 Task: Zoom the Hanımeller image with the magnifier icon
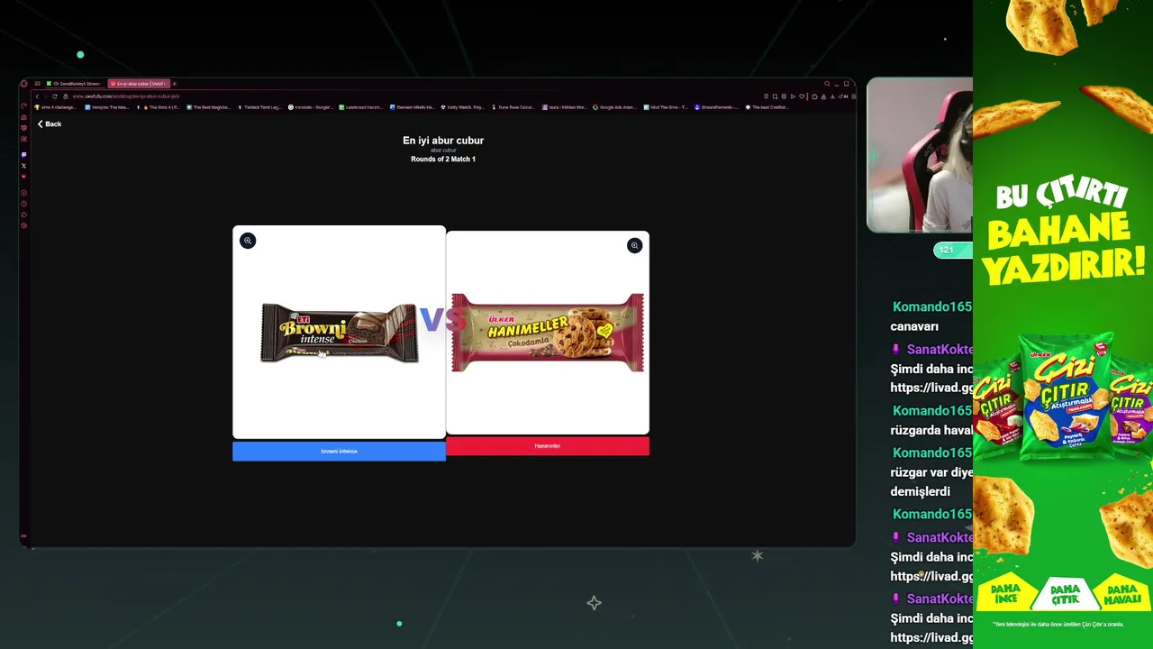pyautogui.click(x=634, y=245)
